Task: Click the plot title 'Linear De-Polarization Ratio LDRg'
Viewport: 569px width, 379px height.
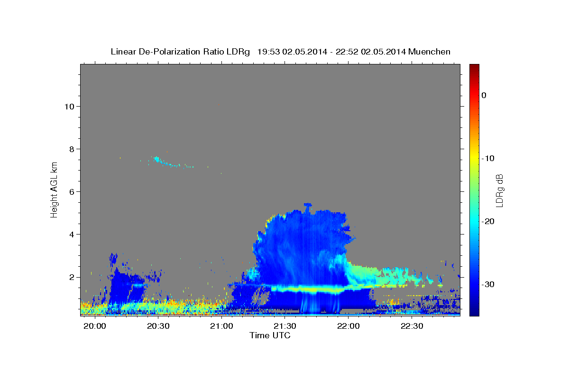Action: pyautogui.click(x=180, y=52)
